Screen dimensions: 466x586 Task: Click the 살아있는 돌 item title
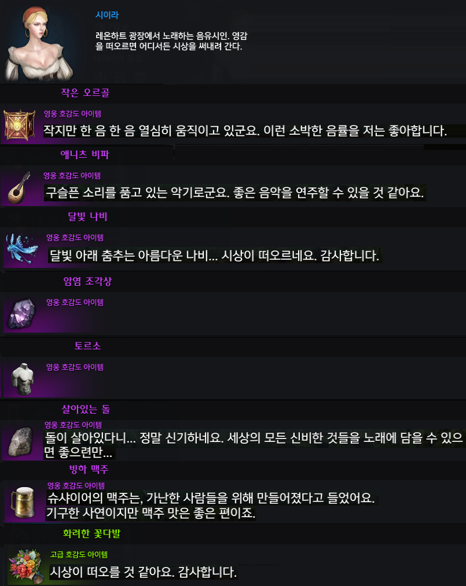(x=86, y=409)
